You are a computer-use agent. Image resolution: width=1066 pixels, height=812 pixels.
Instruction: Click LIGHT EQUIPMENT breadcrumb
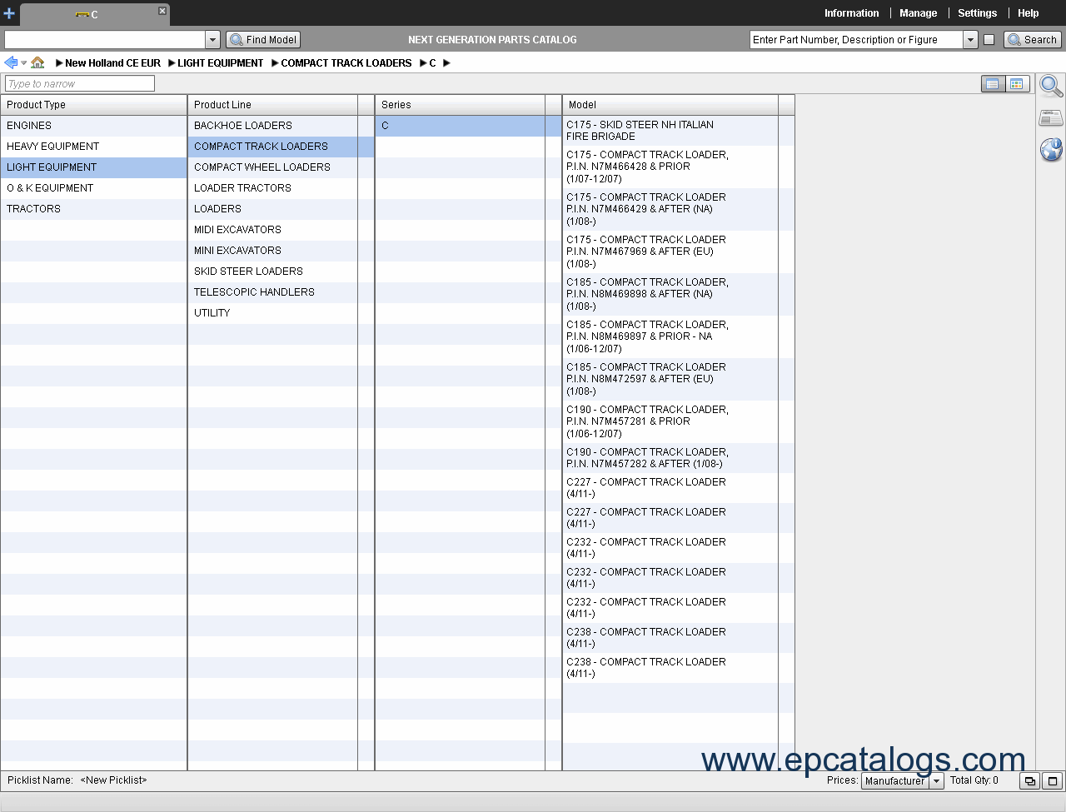click(220, 63)
